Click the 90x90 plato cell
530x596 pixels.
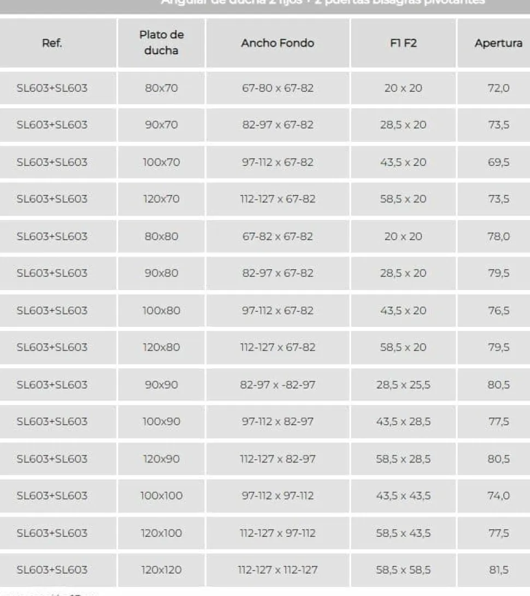tap(161, 385)
